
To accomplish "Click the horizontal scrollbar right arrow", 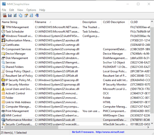I will click(x=148, y=127).
